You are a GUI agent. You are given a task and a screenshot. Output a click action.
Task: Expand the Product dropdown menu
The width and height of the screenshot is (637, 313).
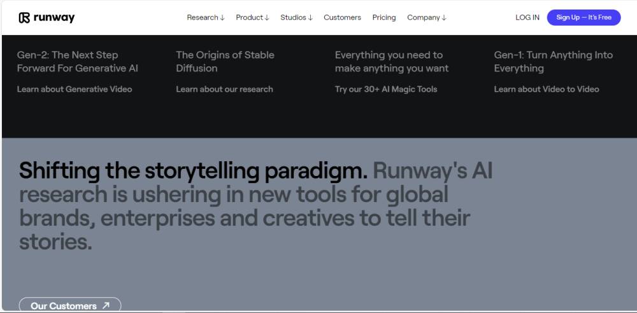252,17
